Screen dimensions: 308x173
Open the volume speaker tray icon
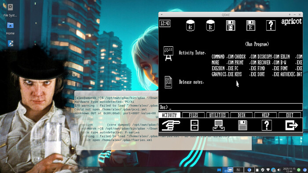(279, 170)
